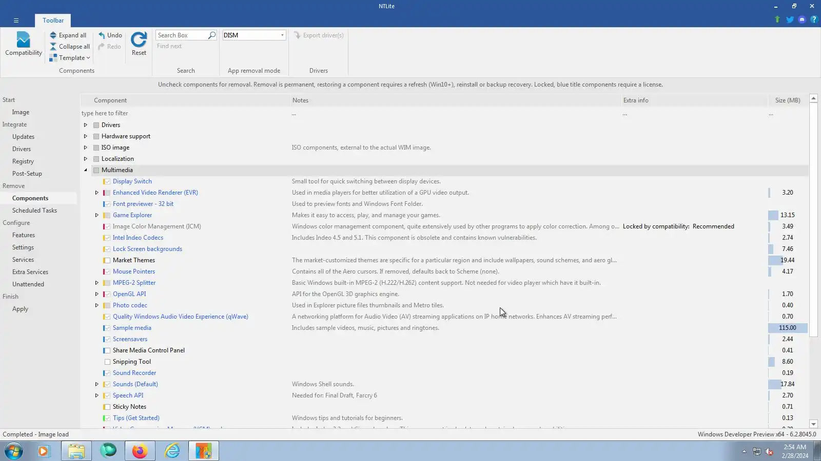Open Post-Setup in the sidebar
This screenshot has height=461, width=821.
point(27,174)
